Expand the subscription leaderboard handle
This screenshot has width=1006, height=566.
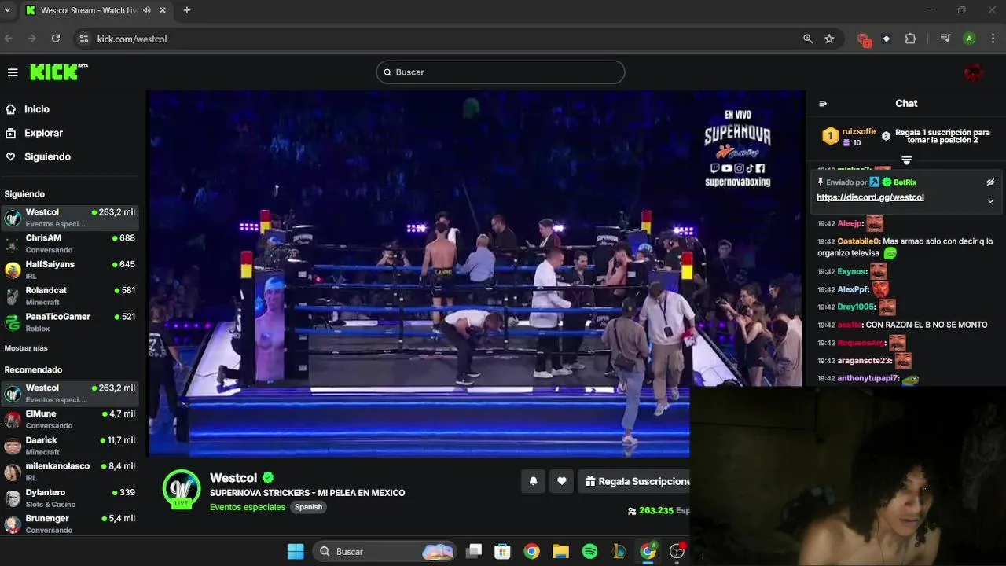(906, 160)
